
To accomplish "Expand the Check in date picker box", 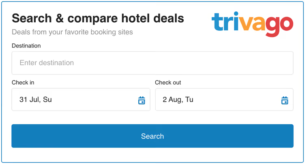I will (81, 100).
